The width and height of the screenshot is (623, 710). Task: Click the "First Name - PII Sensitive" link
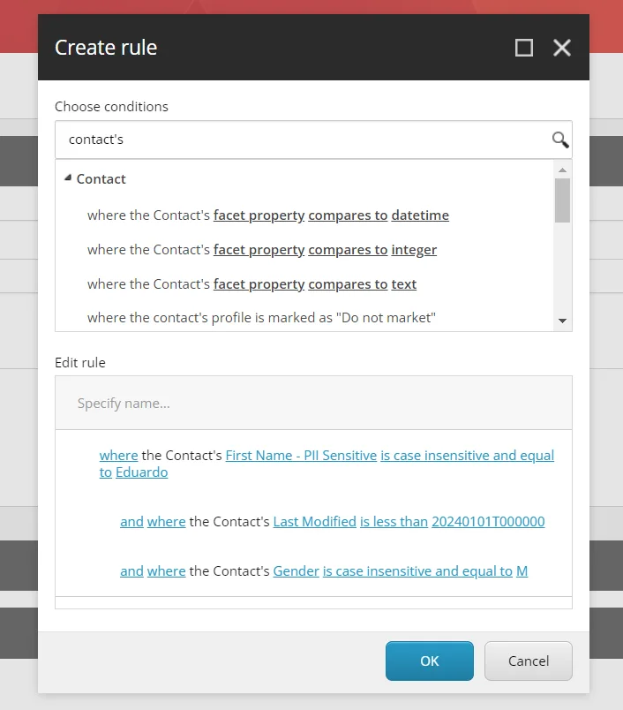pos(301,455)
